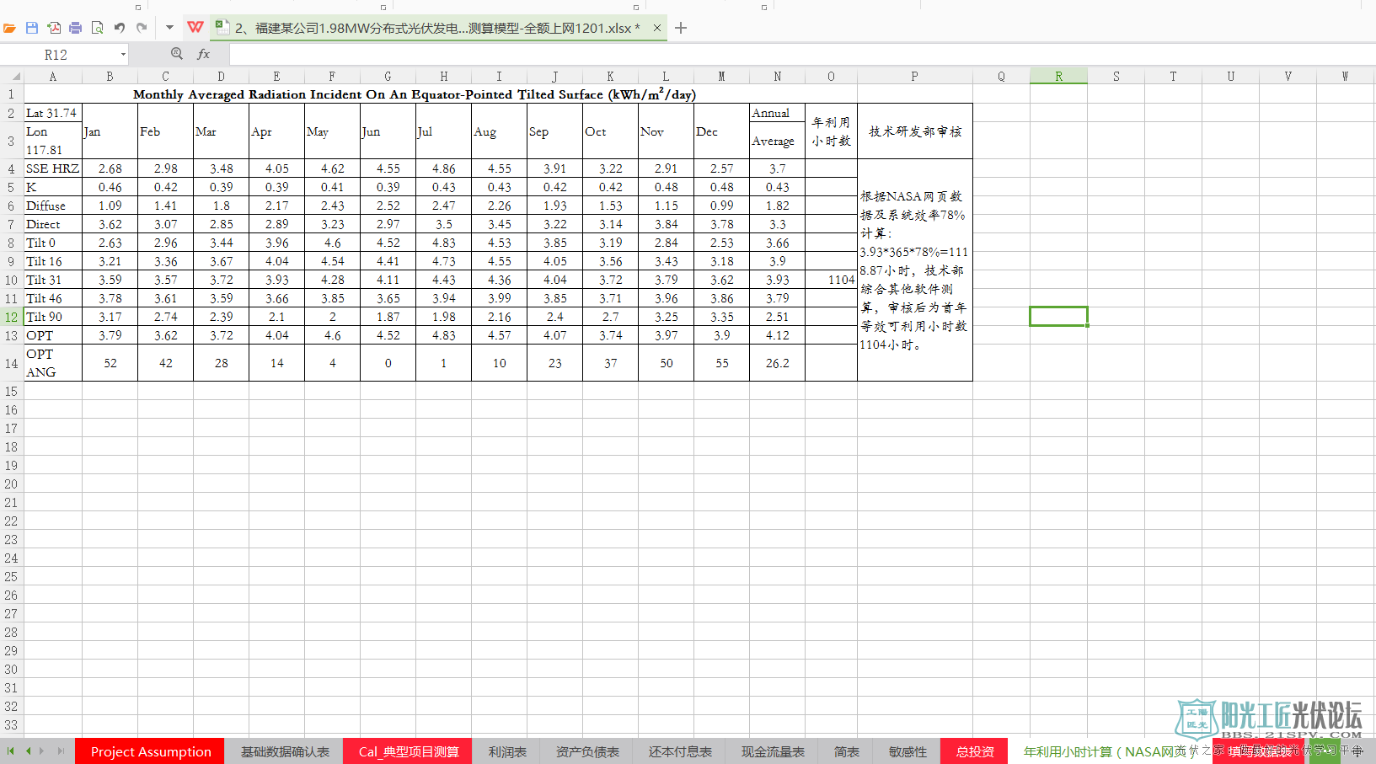Go to the next sheet tab arrow
1376x764 pixels.
tap(43, 751)
